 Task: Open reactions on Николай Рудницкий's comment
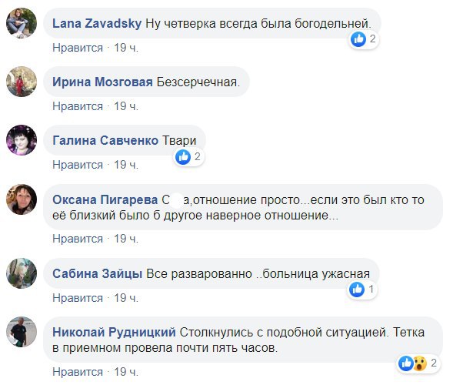[414, 363]
